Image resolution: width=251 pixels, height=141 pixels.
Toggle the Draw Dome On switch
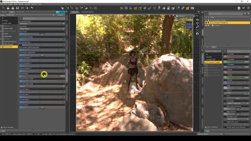pos(42,34)
